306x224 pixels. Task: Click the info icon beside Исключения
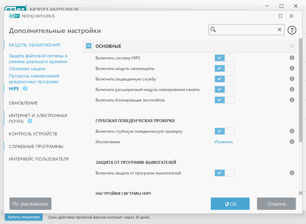[x=292, y=142]
